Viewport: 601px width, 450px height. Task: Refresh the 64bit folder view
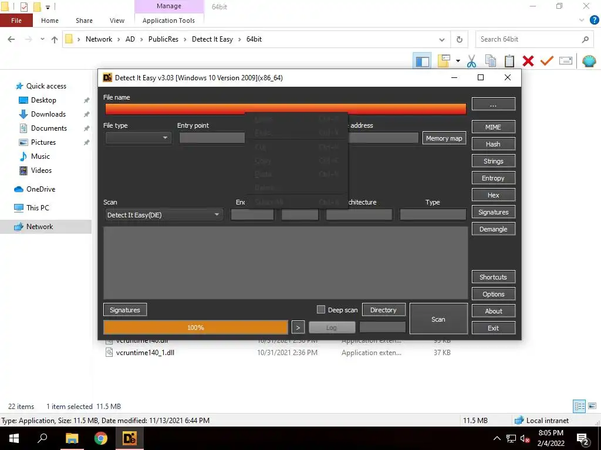pos(459,39)
